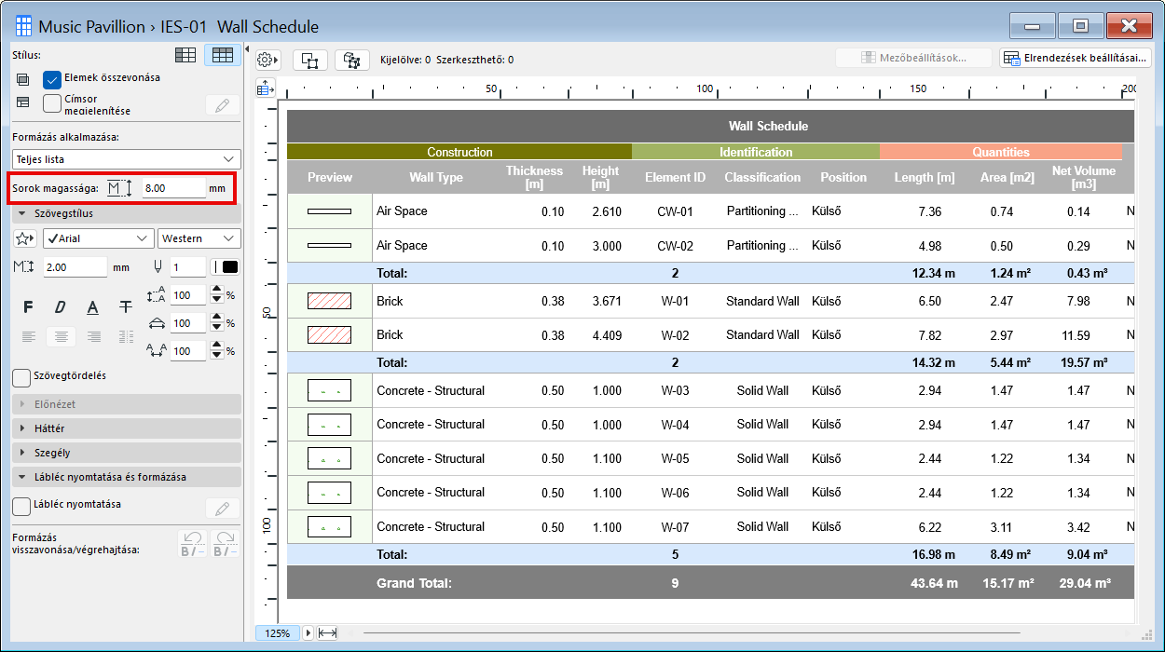Apply strikethrough text formatting
The height and width of the screenshot is (652, 1165).
click(125, 307)
